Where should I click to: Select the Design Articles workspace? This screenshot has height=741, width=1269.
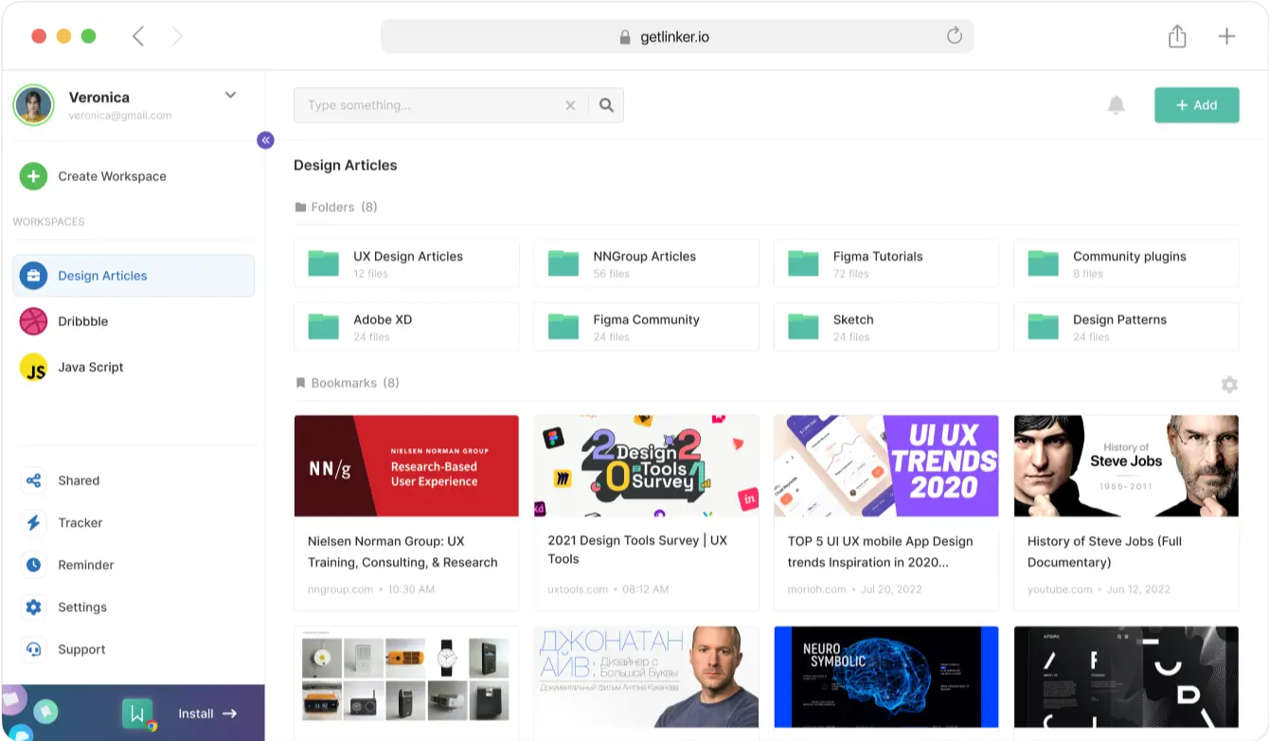click(x=134, y=276)
